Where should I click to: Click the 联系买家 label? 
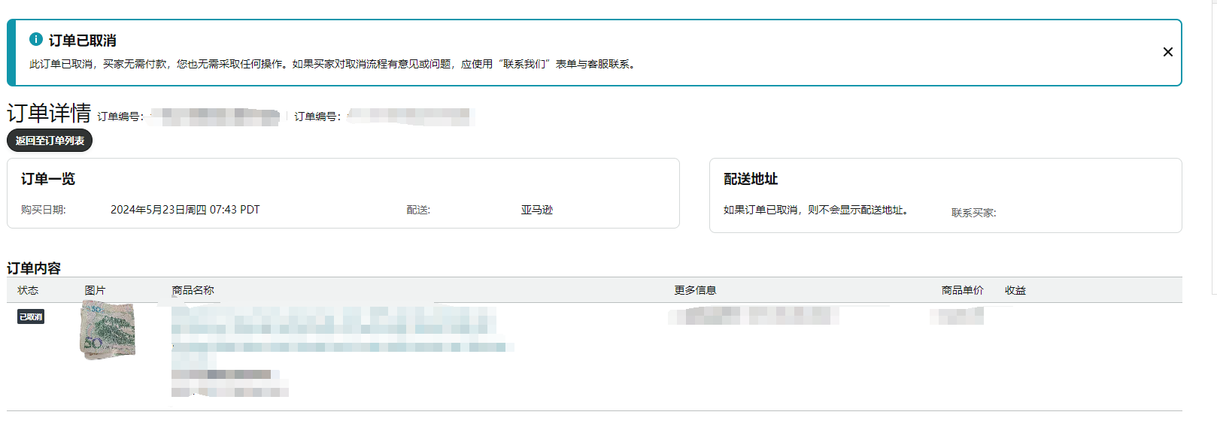tap(973, 213)
